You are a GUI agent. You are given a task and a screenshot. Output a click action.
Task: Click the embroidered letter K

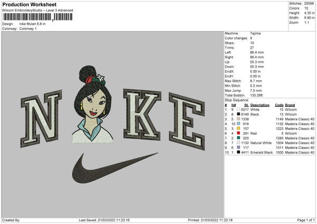point(143,118)
